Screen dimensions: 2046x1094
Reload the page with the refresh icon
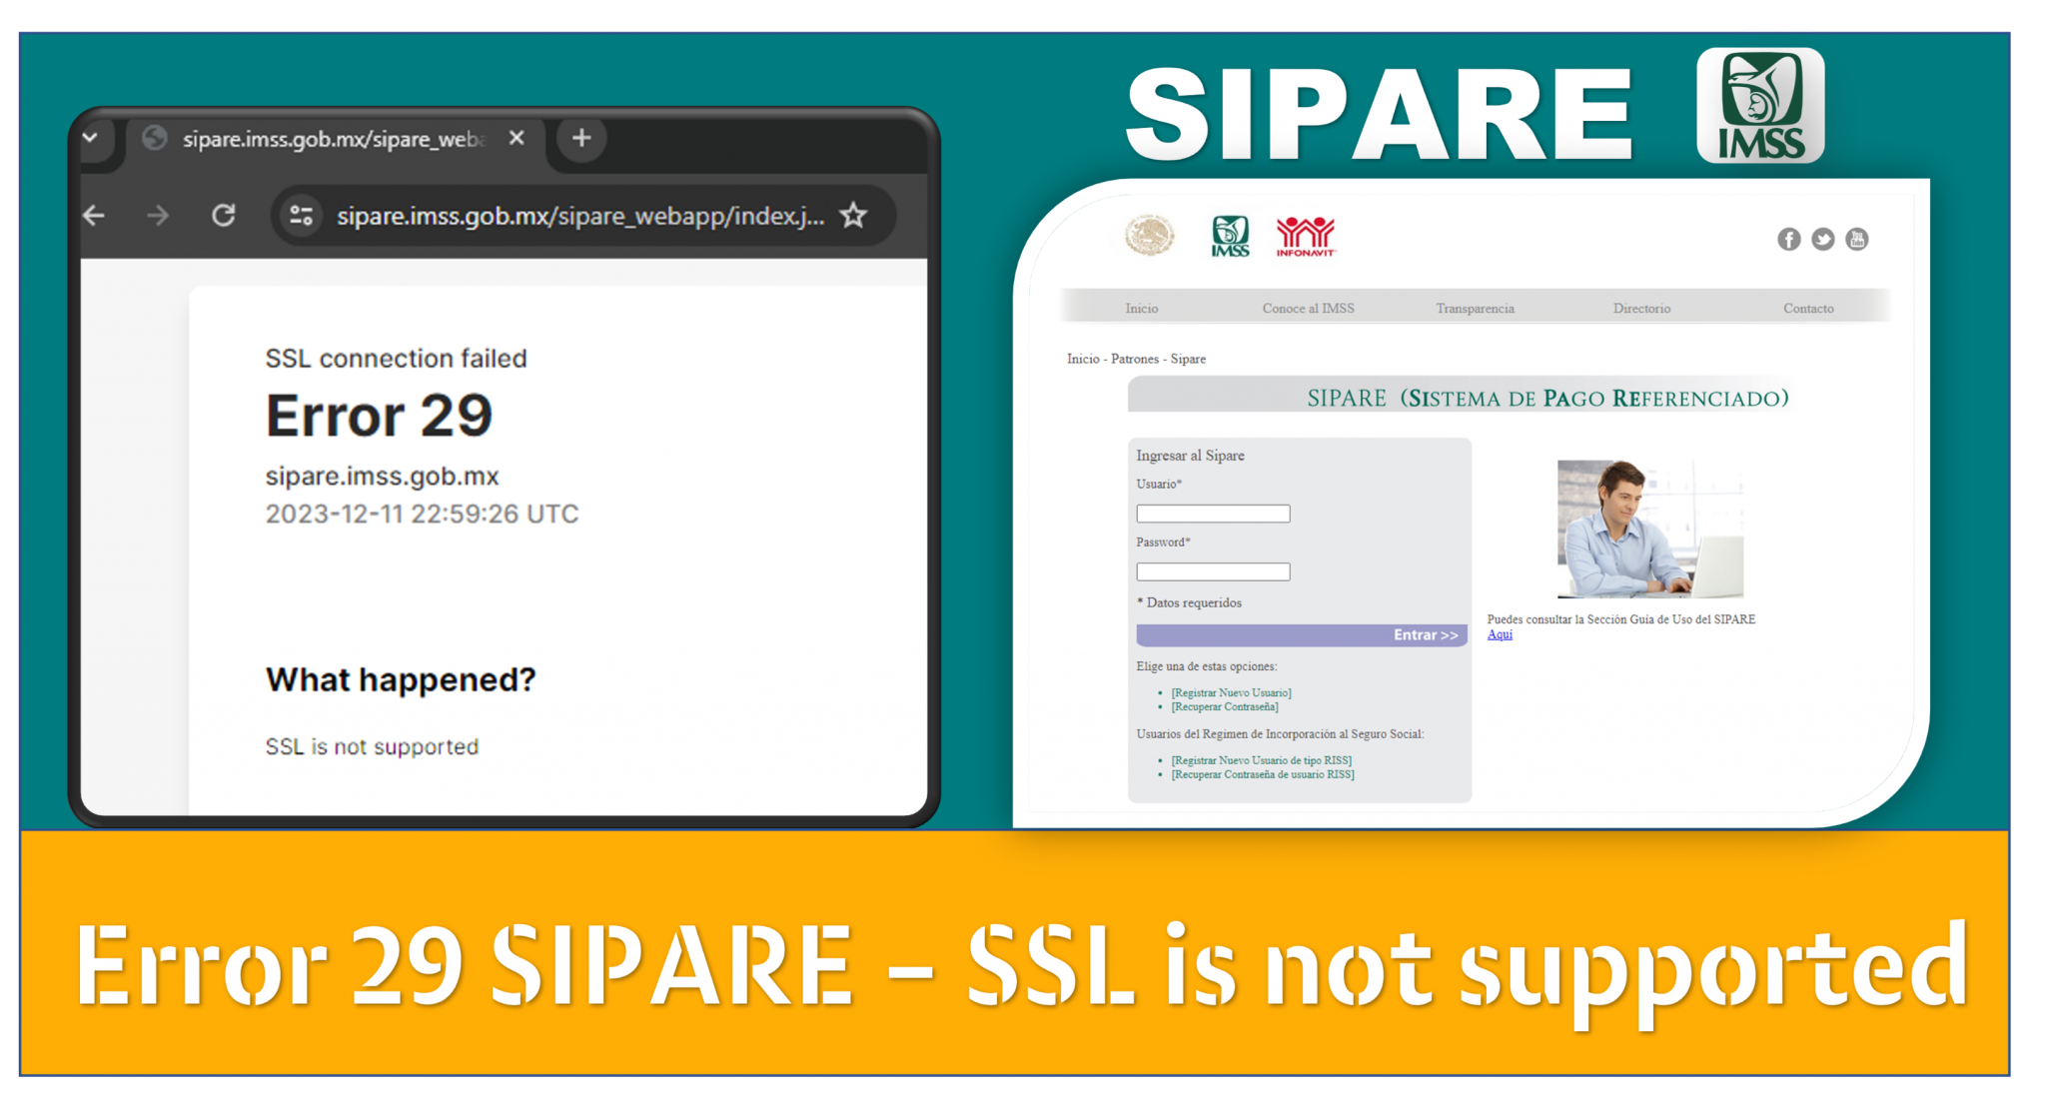pyautogui.click(x=223, y=215)
